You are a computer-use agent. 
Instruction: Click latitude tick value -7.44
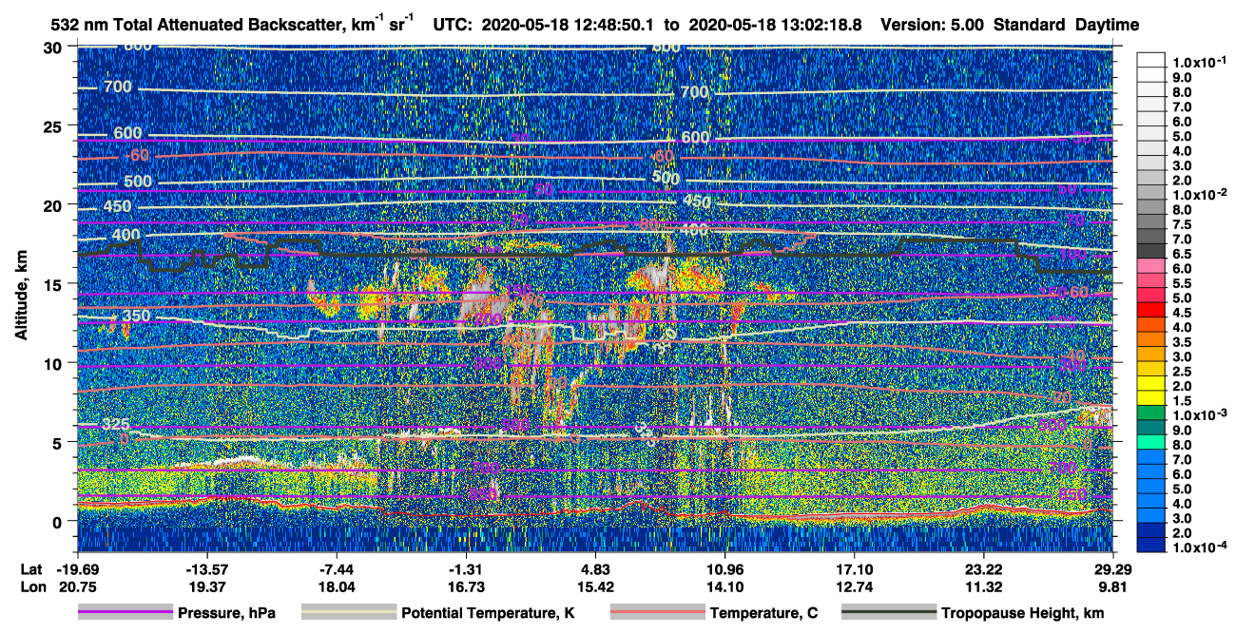point(337,569)
